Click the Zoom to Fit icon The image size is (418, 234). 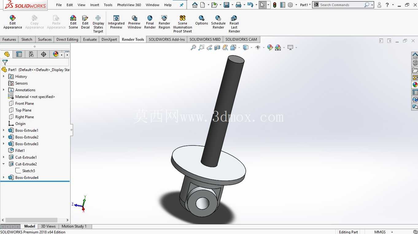point(193,47)
